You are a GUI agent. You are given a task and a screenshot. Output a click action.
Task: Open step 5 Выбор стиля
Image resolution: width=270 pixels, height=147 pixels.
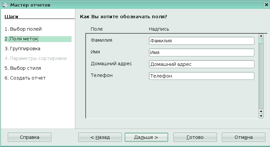coord(23,68)
